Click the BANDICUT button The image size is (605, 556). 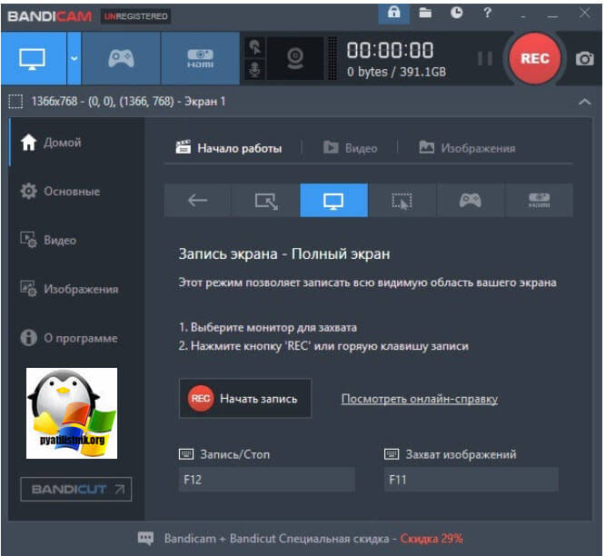(x=76, y=490)
